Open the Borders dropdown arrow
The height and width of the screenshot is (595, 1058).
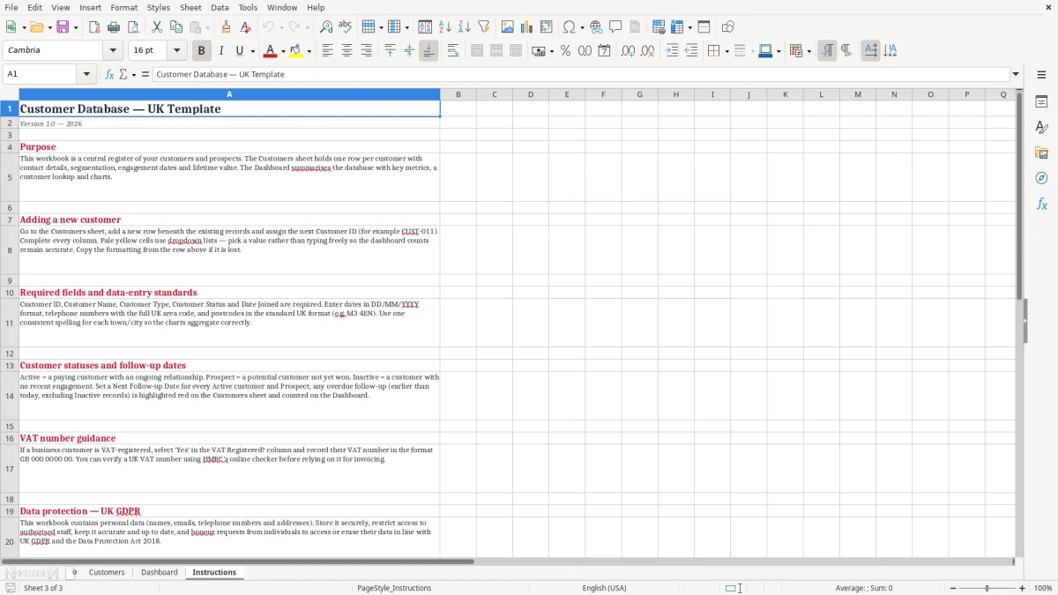728,51
